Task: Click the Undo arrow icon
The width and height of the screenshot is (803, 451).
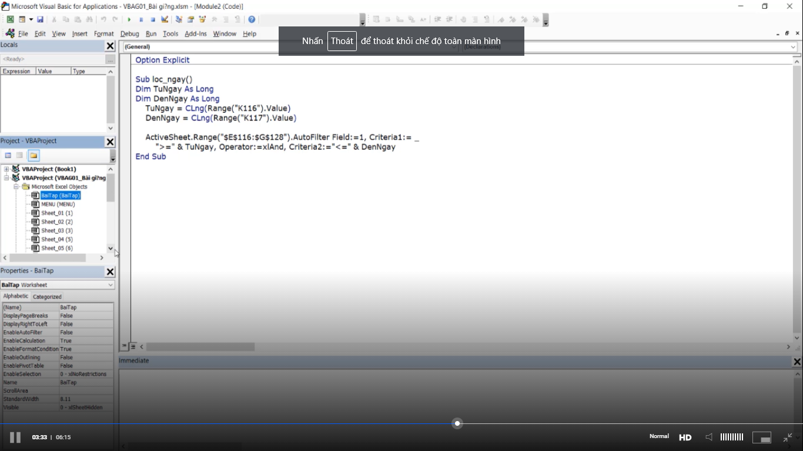Action: coord(103,19)
